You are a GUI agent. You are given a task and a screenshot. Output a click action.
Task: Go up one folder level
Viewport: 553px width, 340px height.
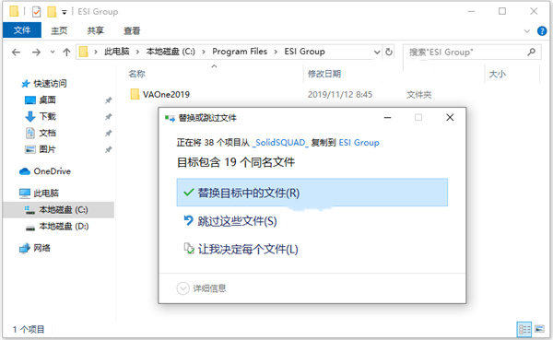pos(66,53)
